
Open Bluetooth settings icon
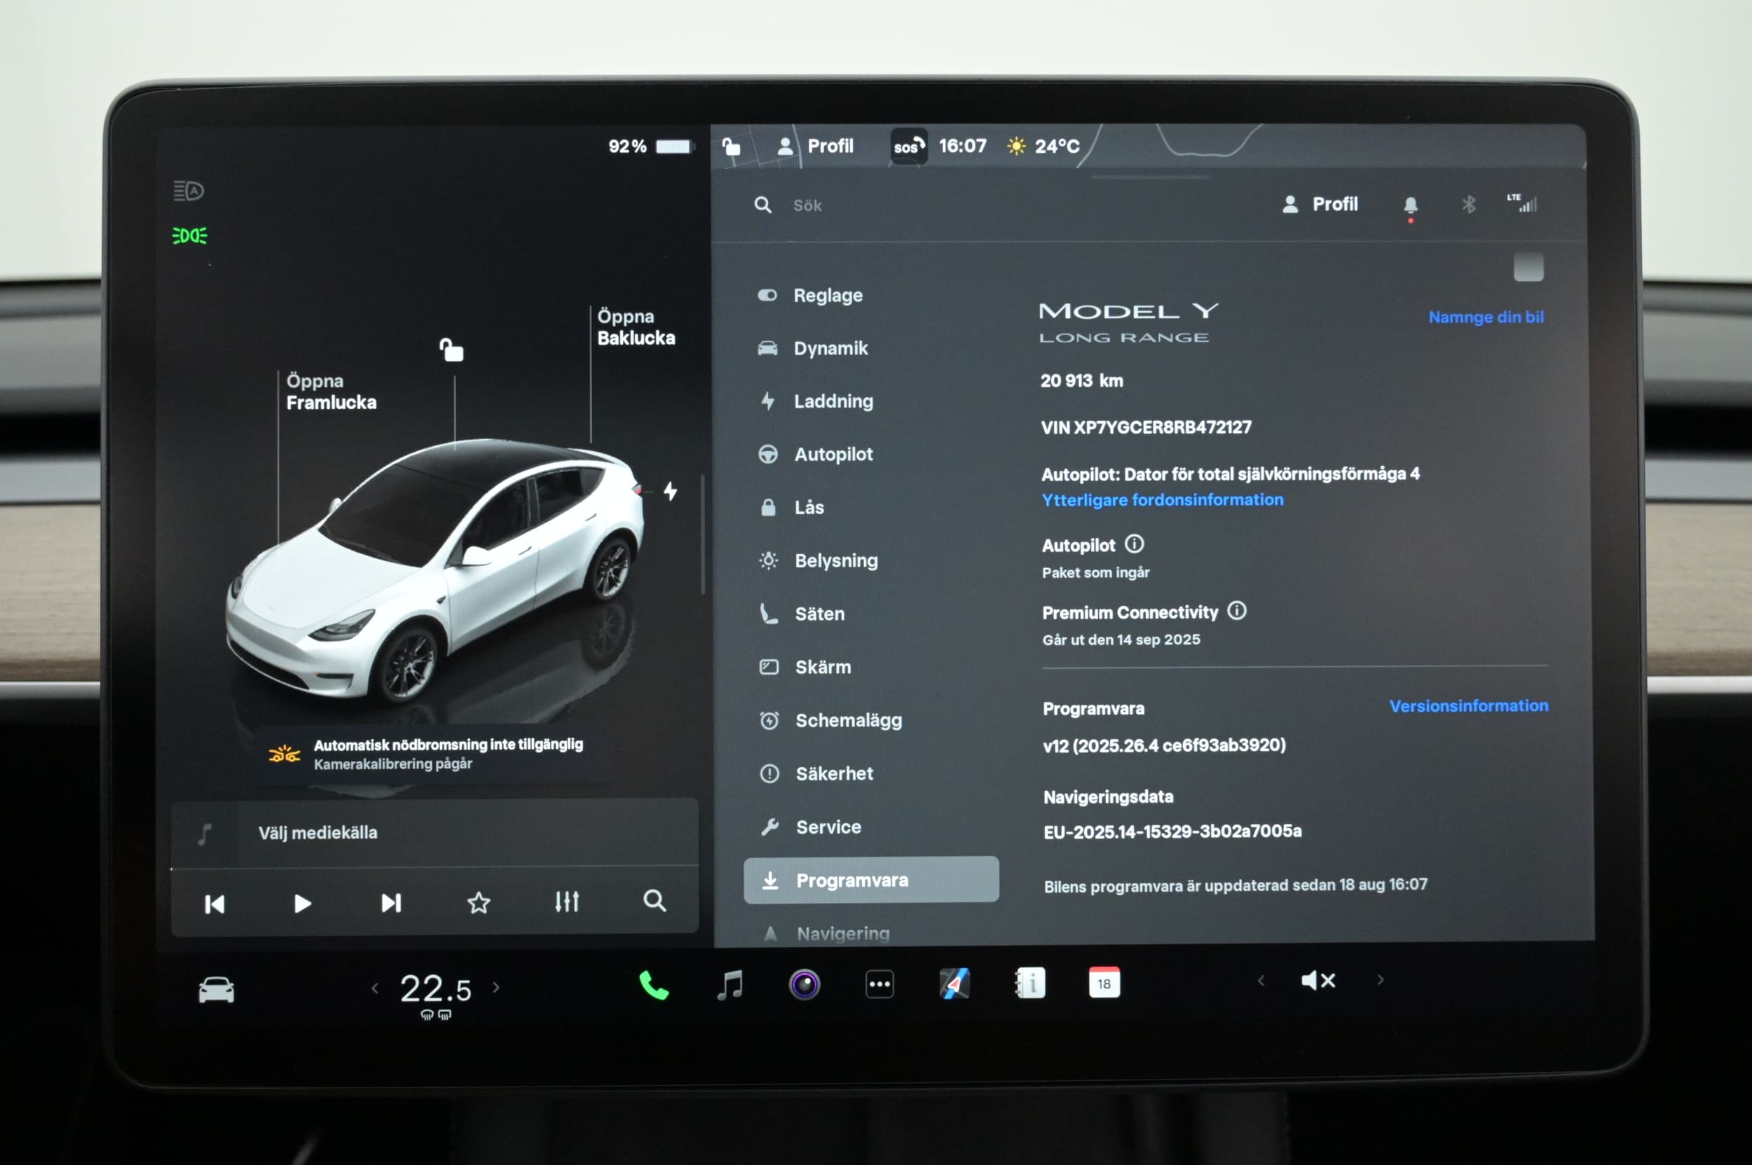tap(1468, 205)
